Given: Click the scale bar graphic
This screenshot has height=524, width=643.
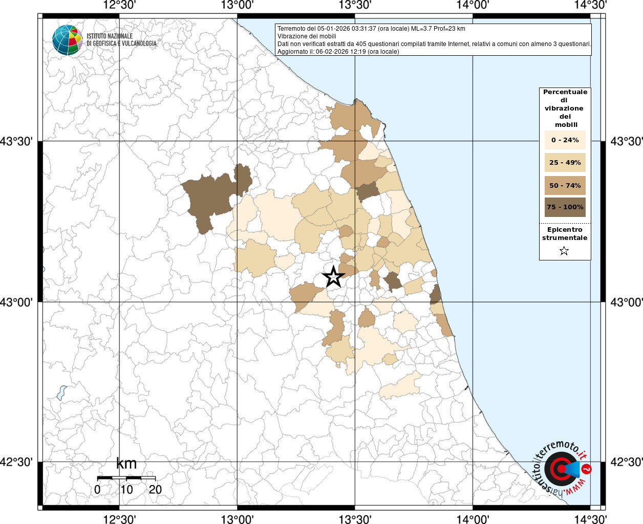Looking at the screenshot, I should [x=126, y=478].
